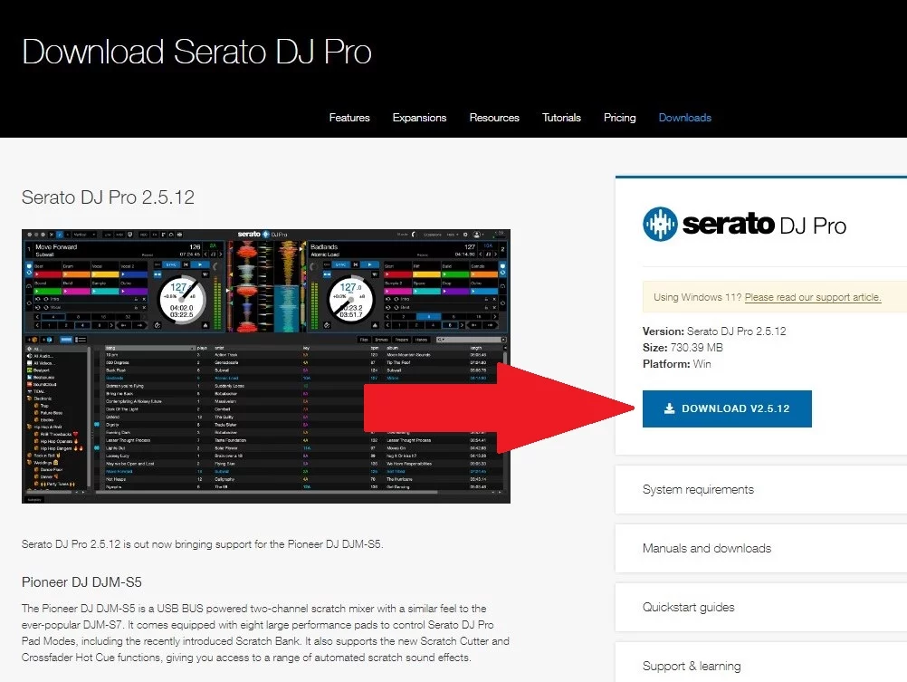907x682 pixels.
Task: Click the Pioneer DJ DJM-S5 heading
Action: pos(81,581)
